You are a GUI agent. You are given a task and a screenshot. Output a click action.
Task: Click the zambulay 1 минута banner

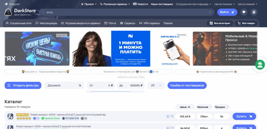(111, 48)
